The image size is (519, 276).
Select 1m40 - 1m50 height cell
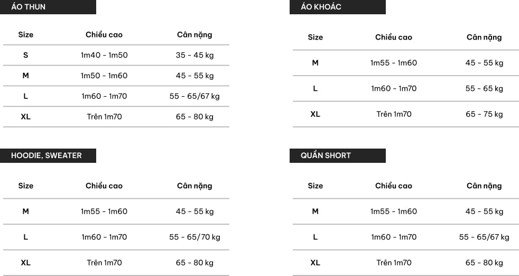click(x=104, y=56)
